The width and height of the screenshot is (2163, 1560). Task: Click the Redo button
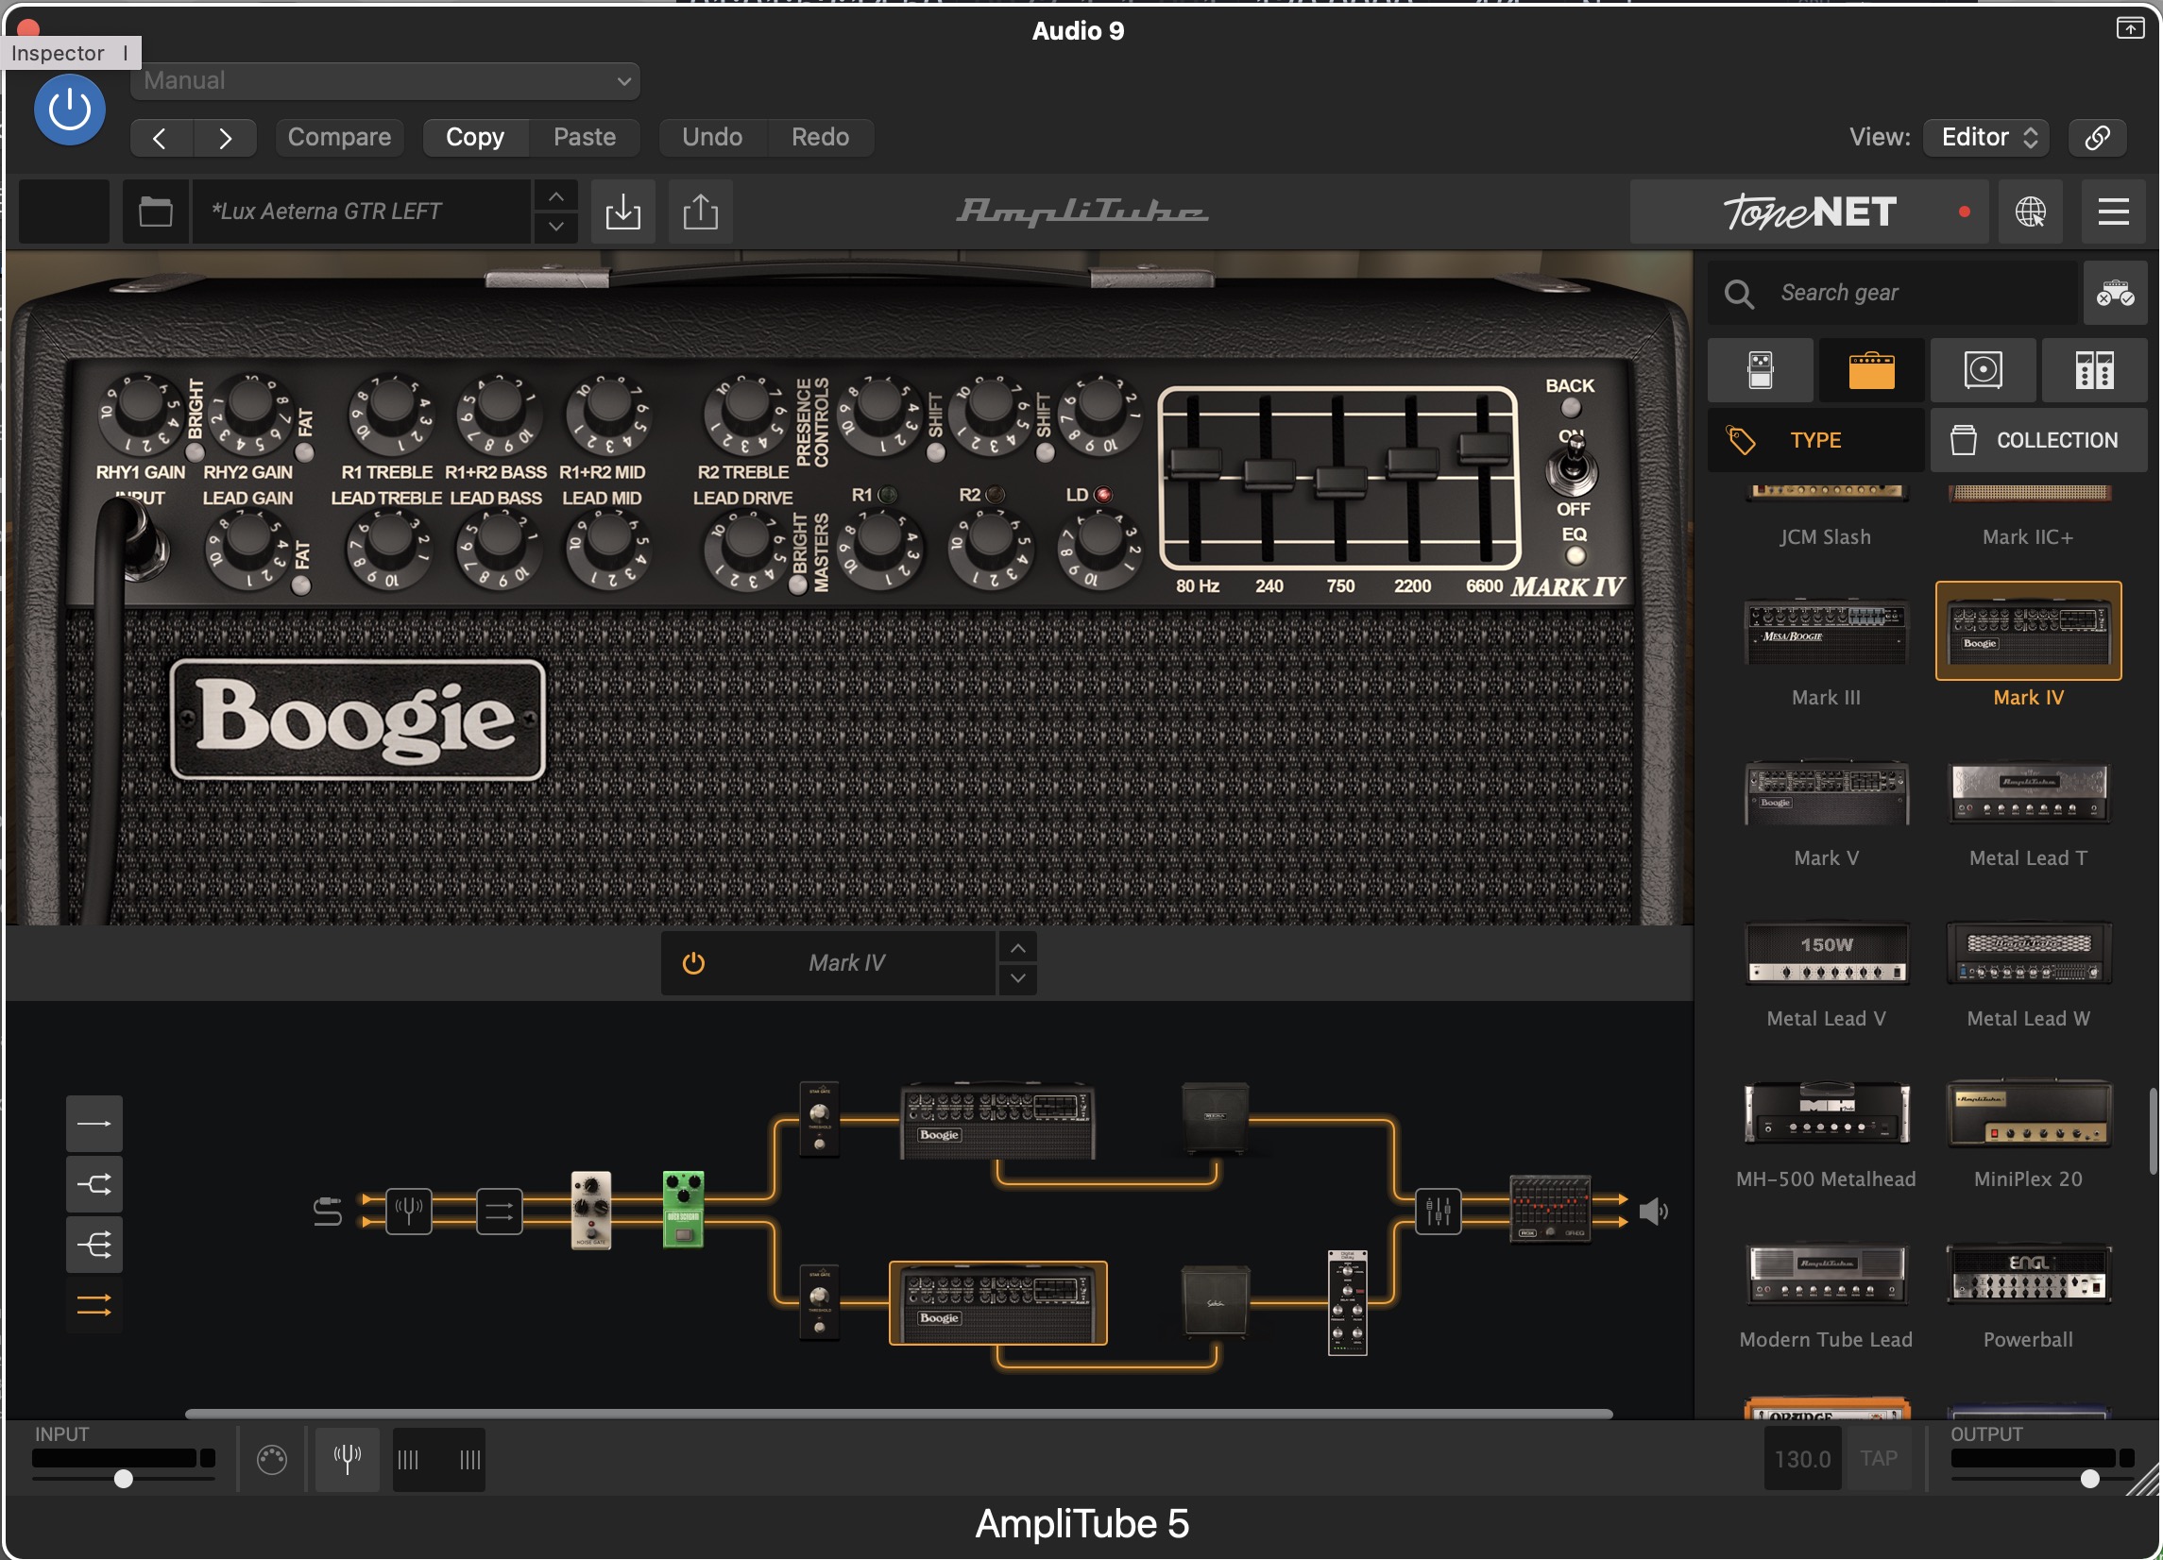pos(820,137)
